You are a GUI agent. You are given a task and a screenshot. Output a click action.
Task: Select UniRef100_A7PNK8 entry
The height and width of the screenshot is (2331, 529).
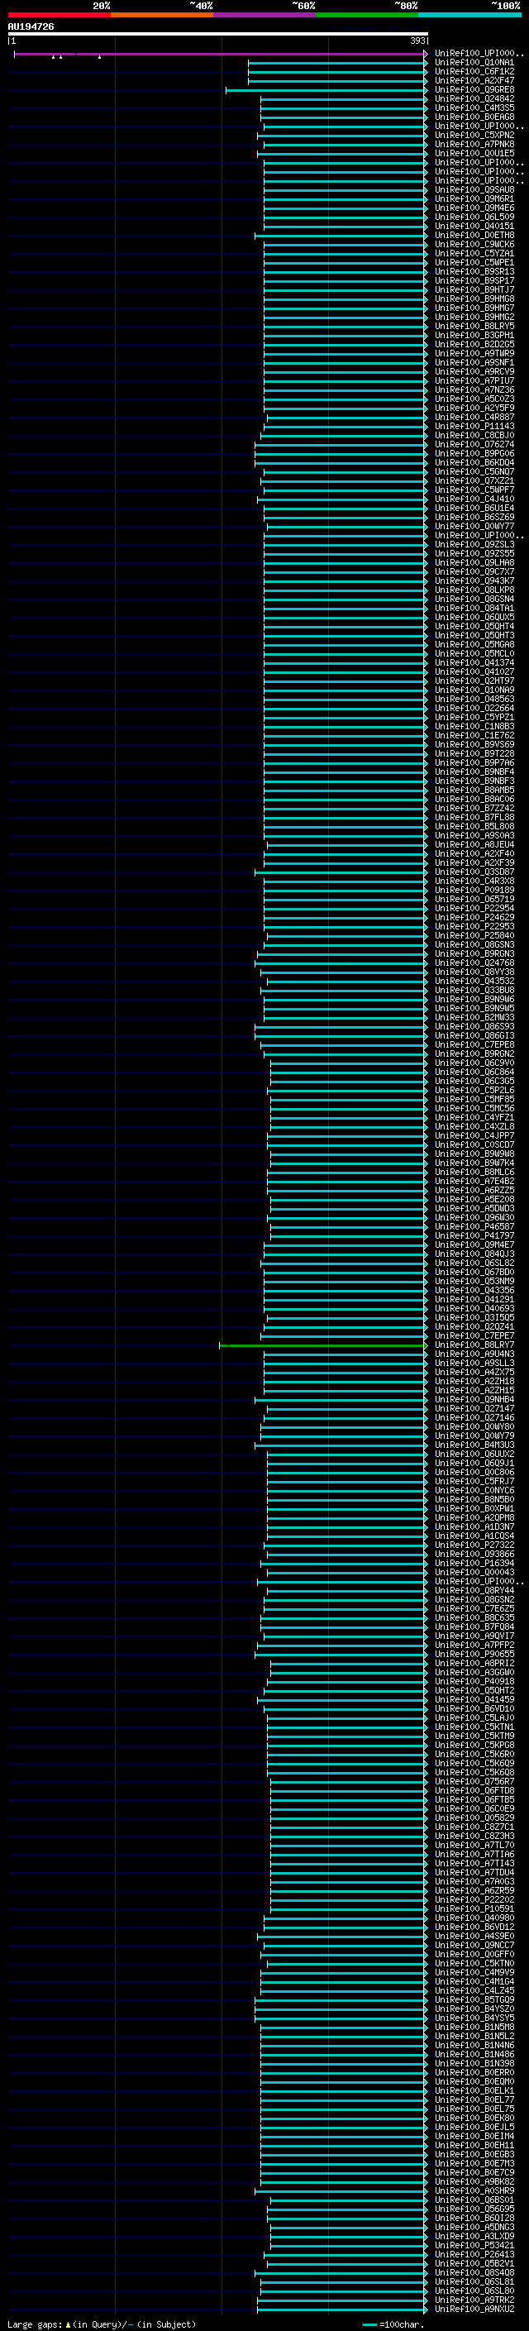pos(474,145)
